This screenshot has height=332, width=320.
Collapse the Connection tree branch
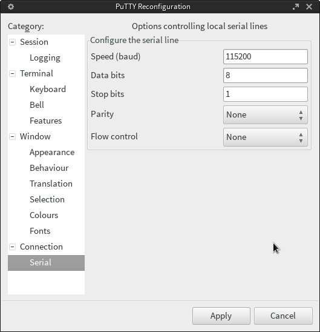coord(12,247)
